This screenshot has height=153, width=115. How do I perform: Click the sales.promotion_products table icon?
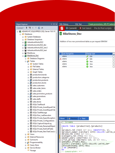[31, 94]
